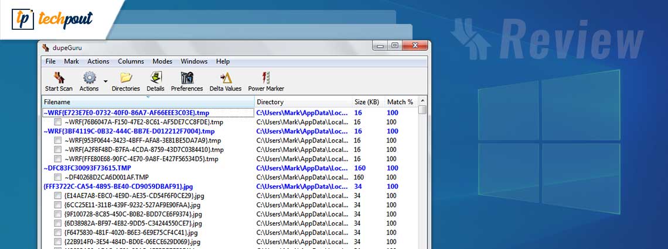Image resolution: width=668 pixels, height=249 pixels.
Task: Check the ~WRF{76B6047A tmp file checkbox
Action: [58, 122]
